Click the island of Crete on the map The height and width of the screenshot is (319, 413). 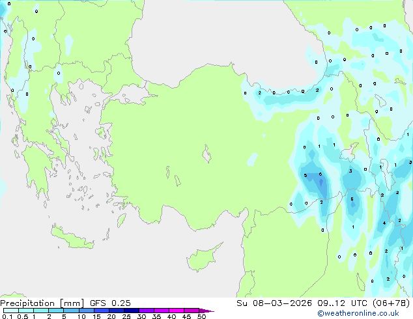[x=72, y=238]
